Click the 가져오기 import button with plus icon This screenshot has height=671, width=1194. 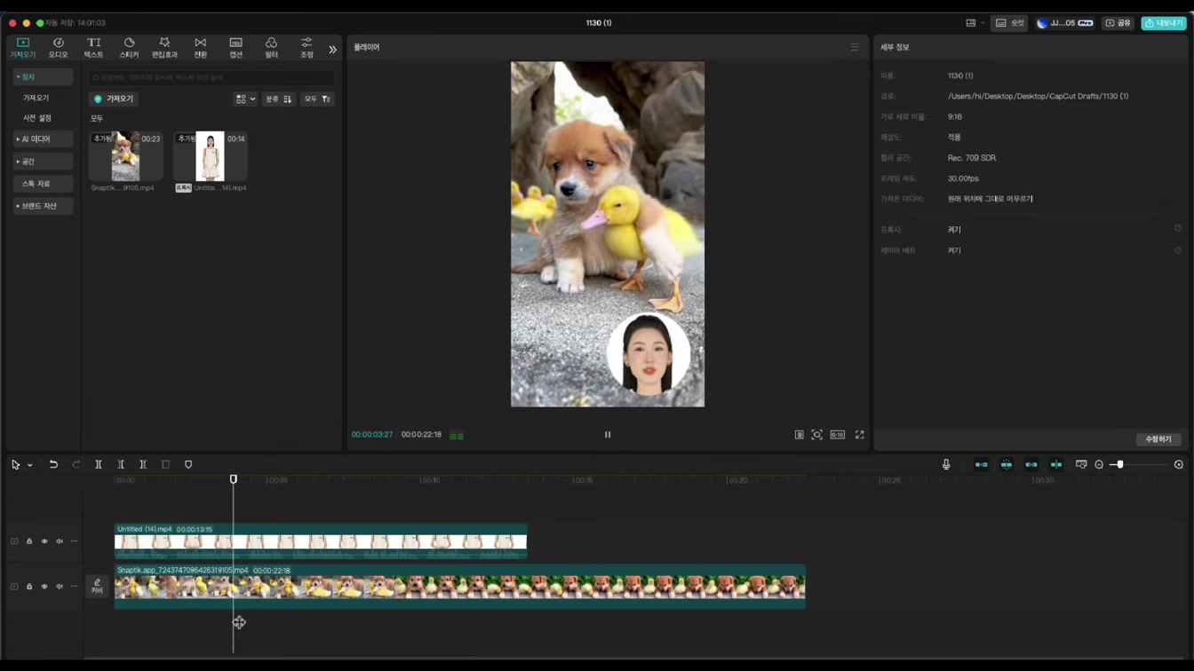tap(114, 99)
